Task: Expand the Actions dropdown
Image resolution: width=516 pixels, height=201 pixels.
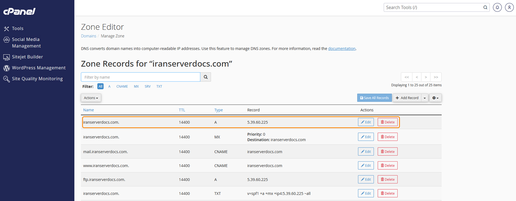Action: pyautogui.click(x=91, y=98)
